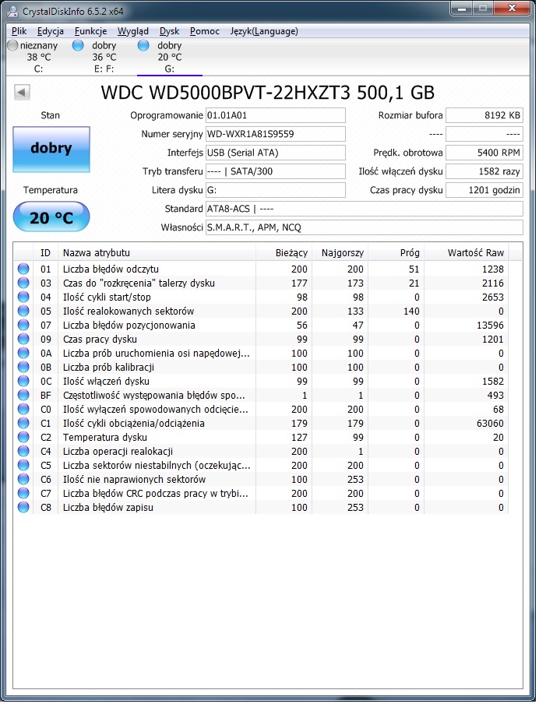Open the Edycja menu
539x704 pixels.
coord(50,31)
